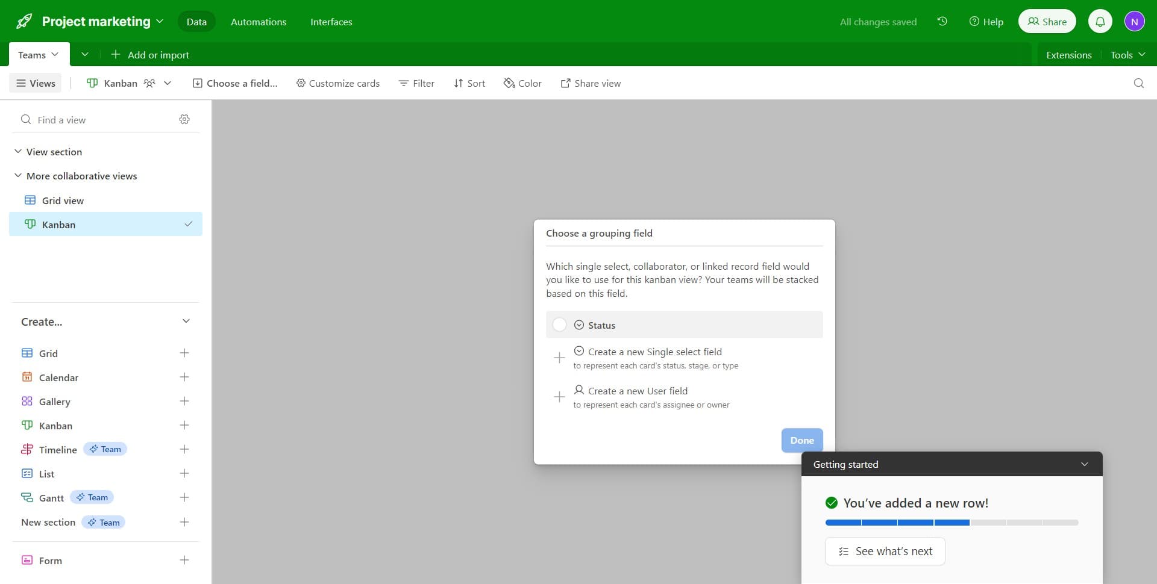The image size is (1157, 584).
Task: Click the Done button in the grouping dialog
Action: (801, 440)
